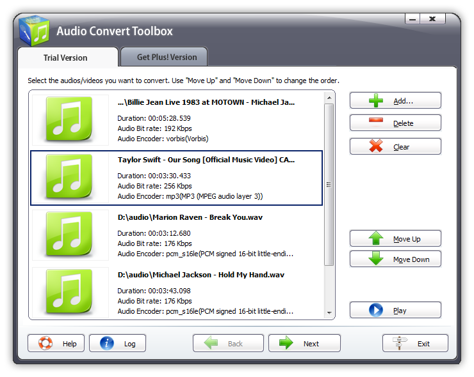
Task: Open the Get Plus! Version tab
Action: tap(164, 57)
